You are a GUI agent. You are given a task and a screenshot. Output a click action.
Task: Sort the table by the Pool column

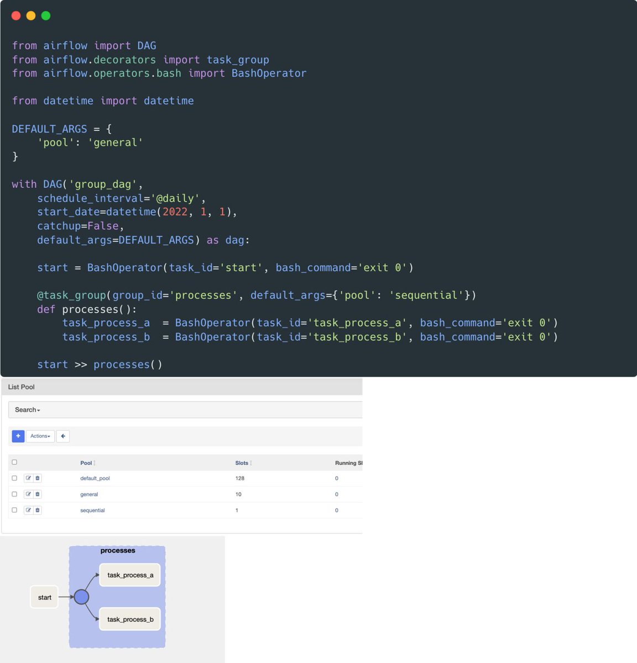(x=87, y=463)
